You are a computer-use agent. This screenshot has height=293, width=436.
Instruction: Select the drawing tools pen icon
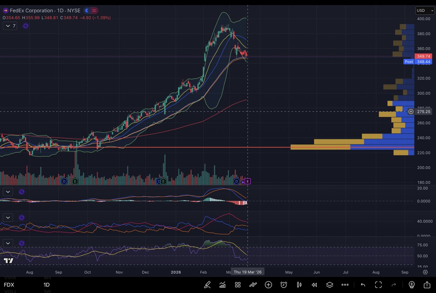tap(207, 285)
